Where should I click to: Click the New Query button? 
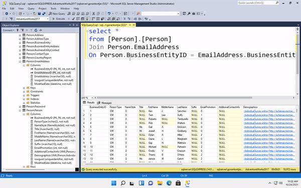pos(57,14)
